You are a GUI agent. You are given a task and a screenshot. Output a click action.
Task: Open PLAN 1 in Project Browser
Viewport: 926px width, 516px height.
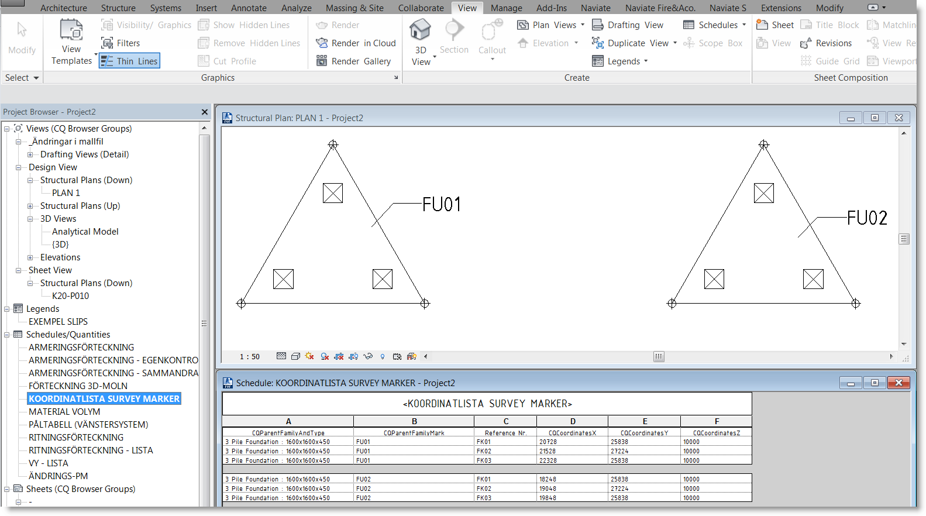(x=66, y=193)
